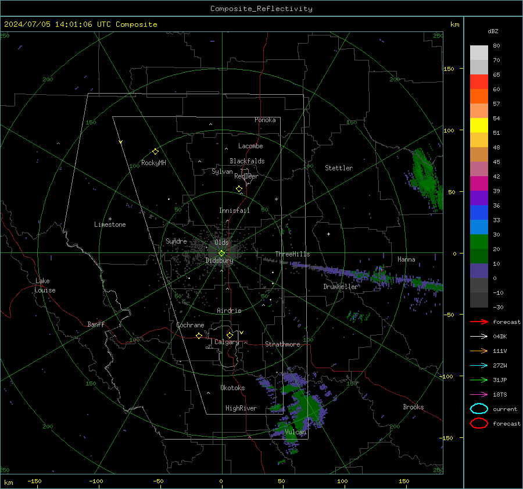Click the Brooks label
This screenshot has width=523, height=489.
point(413,407)
